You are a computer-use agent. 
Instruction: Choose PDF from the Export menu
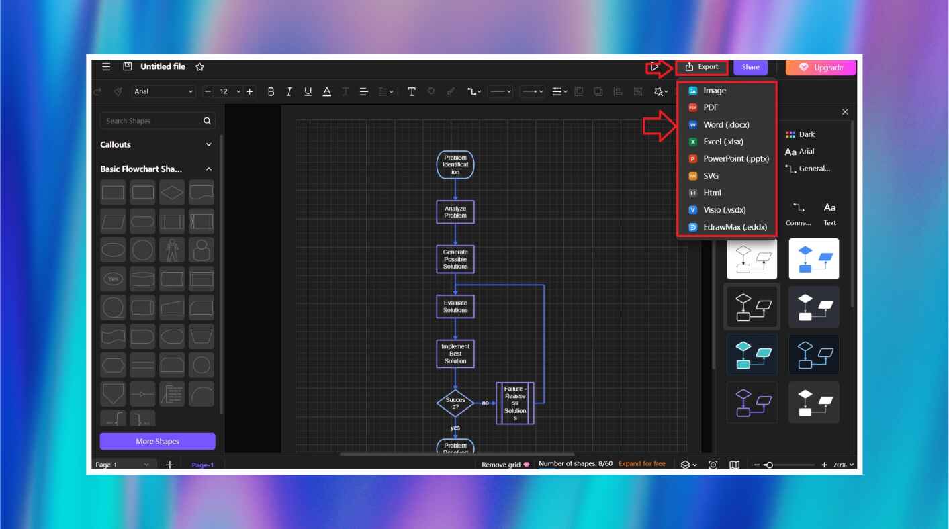pos(727,107)
